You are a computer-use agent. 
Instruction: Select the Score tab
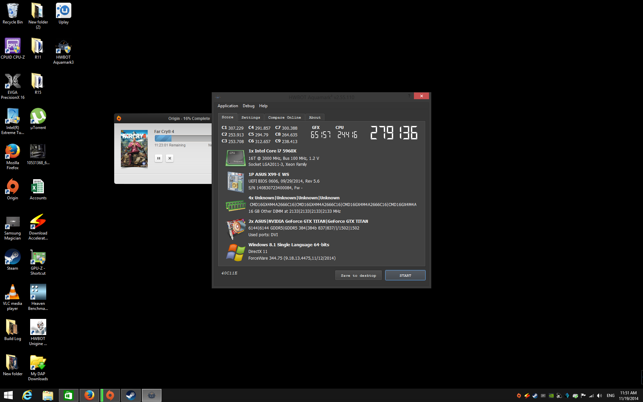(227, 117)
